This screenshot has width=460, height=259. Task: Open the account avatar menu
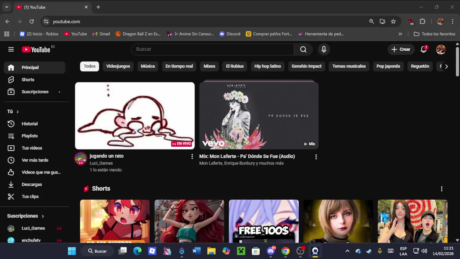tap(441, 49)
